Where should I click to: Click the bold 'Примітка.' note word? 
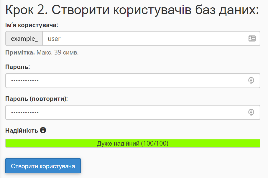(x=20, y=53)
